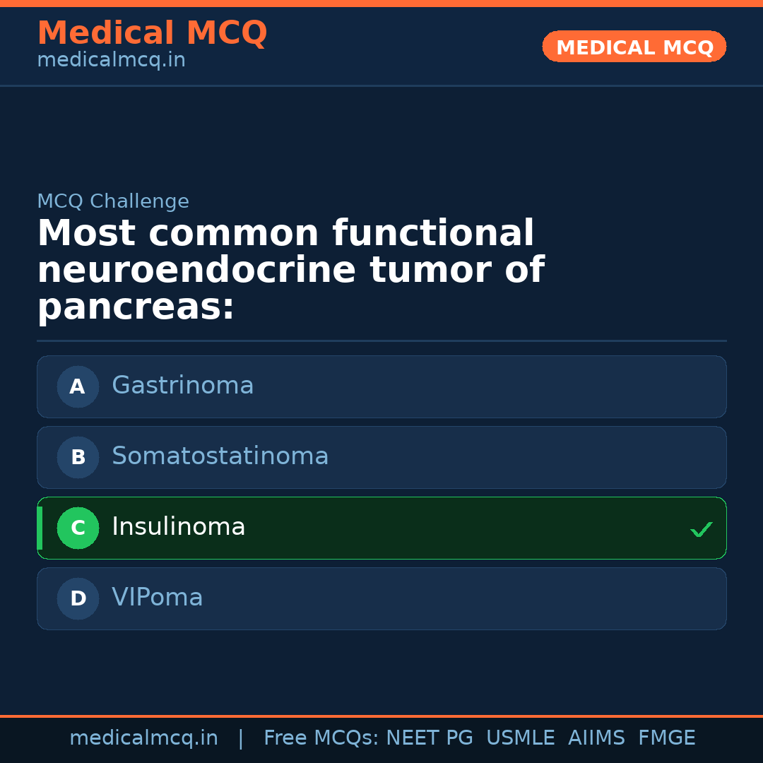Choose the Somatostatinoma answer text

pyautogui.click(x=220, y=456)
